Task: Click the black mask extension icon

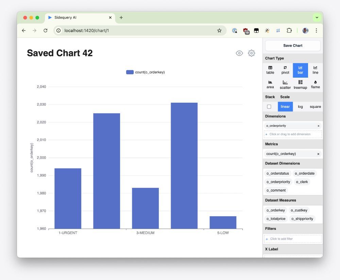Action: [256, 31]
